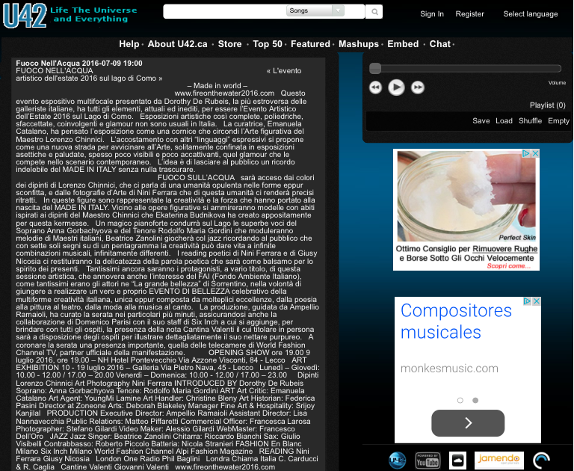Click the jamendo logo badge
The height and width of the screenshot is (471, 574).
499,459
